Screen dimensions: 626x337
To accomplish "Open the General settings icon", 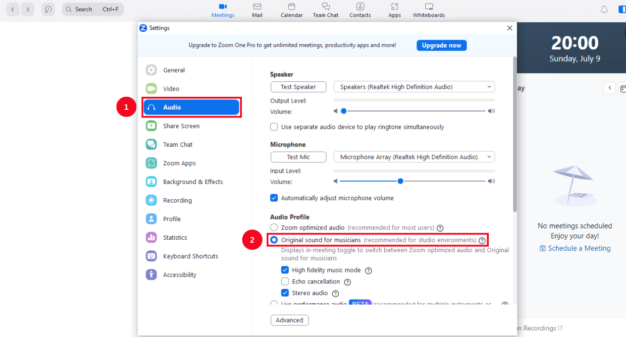I will [151, 70].
